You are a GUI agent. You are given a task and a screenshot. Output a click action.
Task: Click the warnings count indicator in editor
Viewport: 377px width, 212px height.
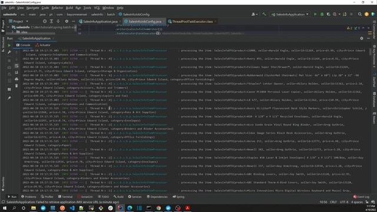(349, 28)
